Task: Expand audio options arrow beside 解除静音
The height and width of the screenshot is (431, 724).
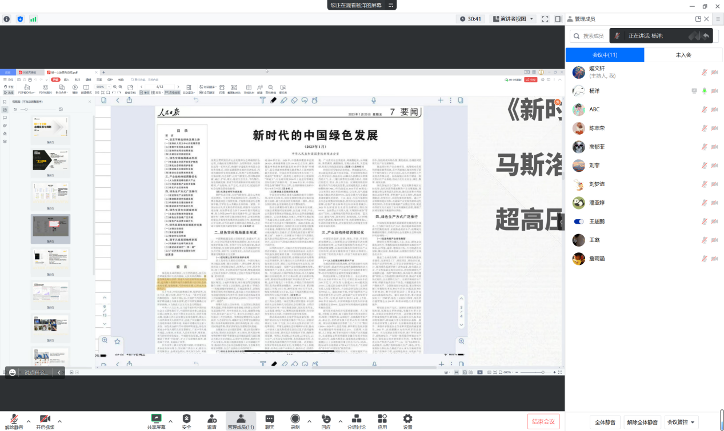Action: pos(29,421)
